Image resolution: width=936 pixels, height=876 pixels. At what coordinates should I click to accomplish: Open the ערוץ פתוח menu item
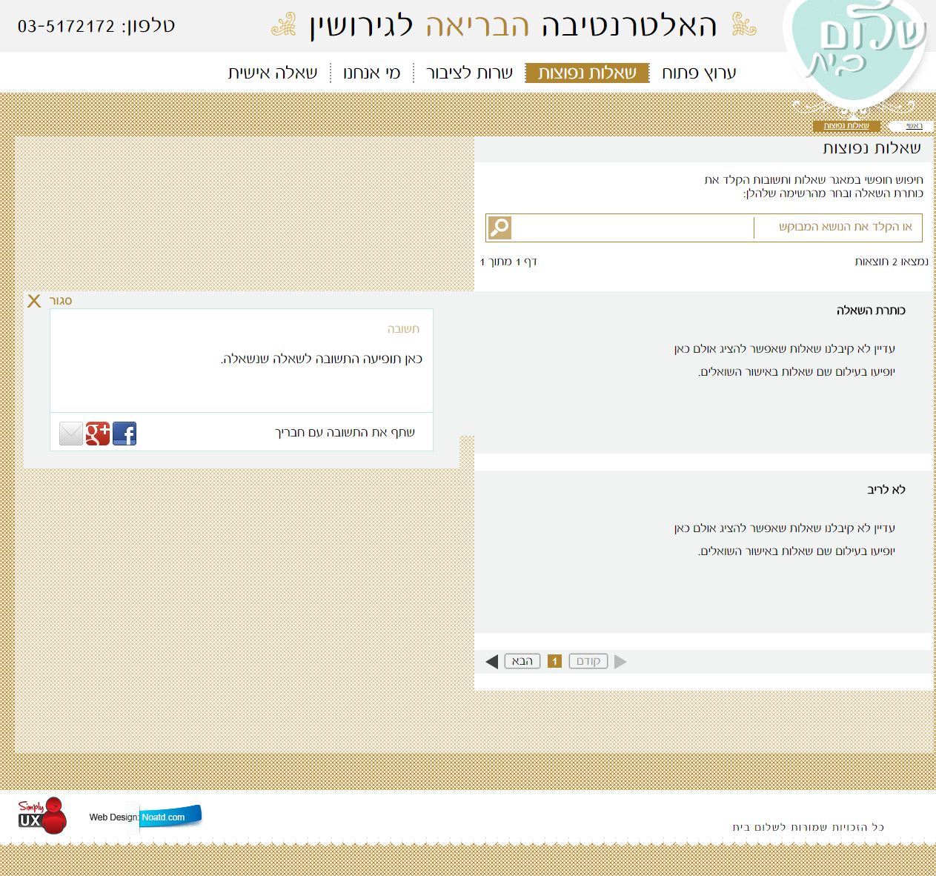(699, 73)
